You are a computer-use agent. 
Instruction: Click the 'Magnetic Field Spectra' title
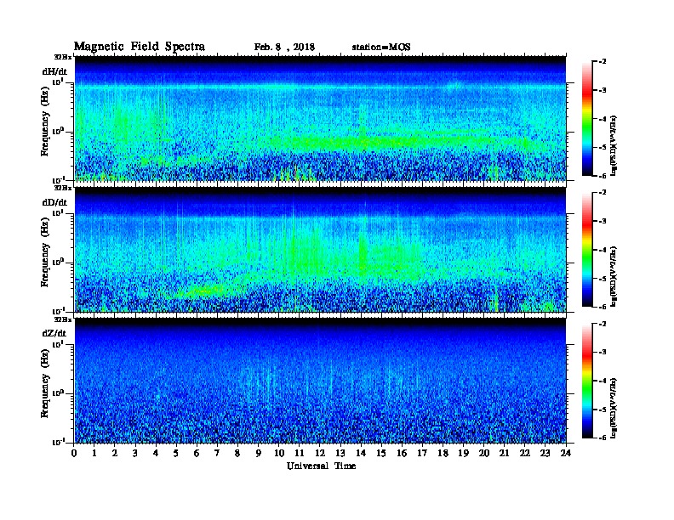(140, 47)
